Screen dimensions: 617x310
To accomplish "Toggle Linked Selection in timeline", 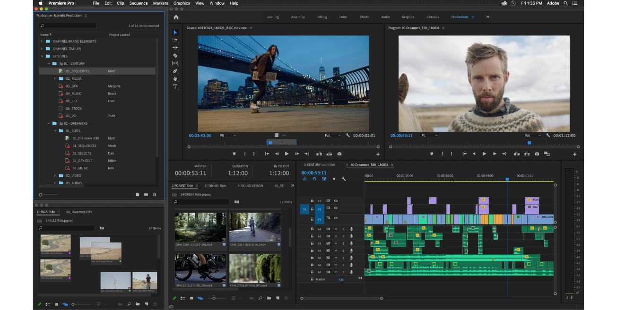I will (324, 179).
